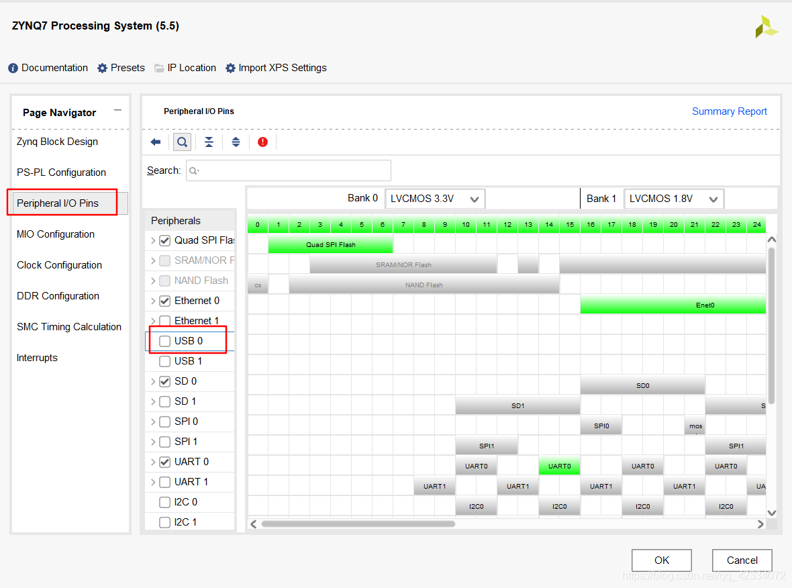Expand the SPI 0 tree row
The height and width of the screenshot is (588, 792).
coord(153,422)
